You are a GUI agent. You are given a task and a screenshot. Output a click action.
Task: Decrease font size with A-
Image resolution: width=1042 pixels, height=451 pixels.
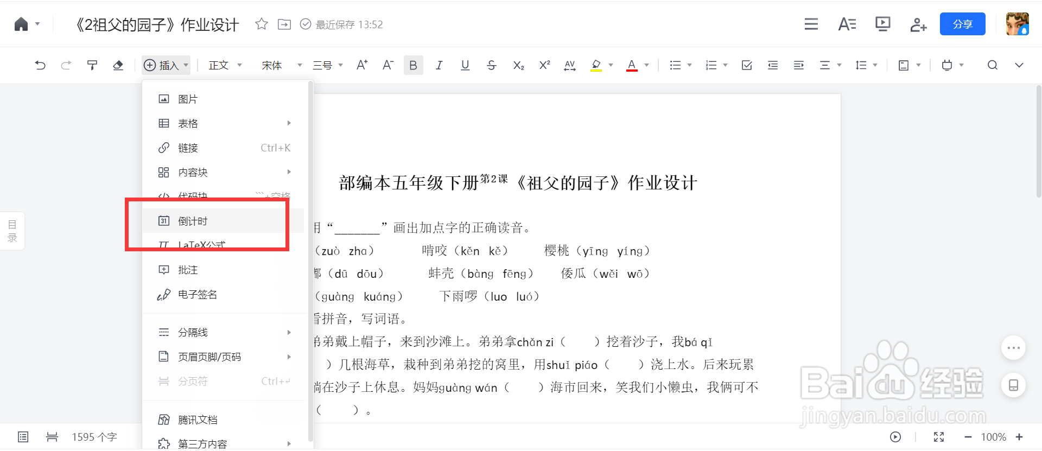387,65
